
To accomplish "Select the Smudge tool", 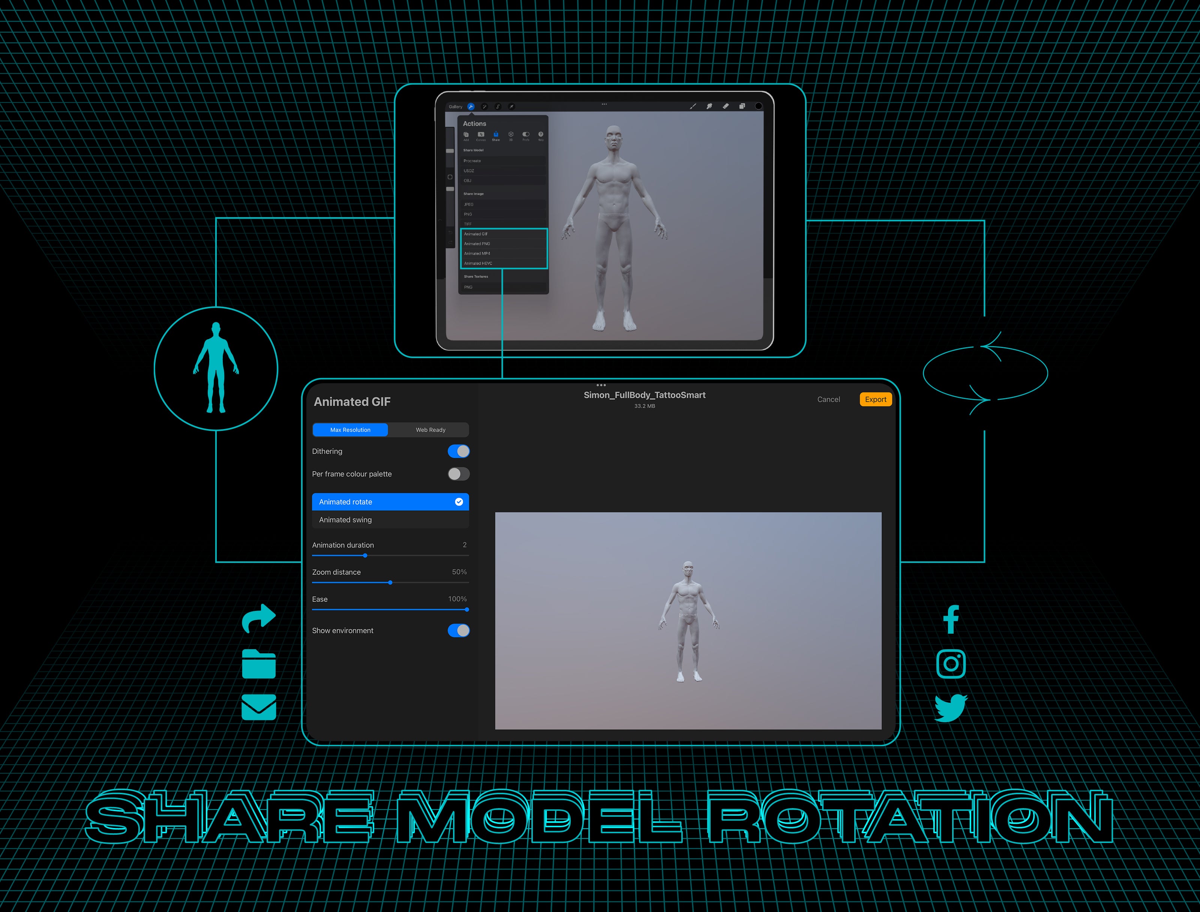I will click(709, 106).
